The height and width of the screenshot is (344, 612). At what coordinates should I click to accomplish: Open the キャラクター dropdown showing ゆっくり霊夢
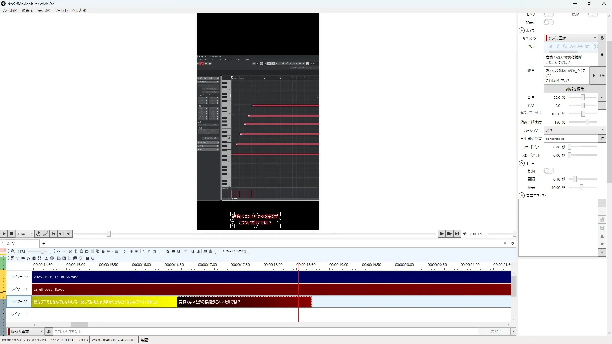571,38
